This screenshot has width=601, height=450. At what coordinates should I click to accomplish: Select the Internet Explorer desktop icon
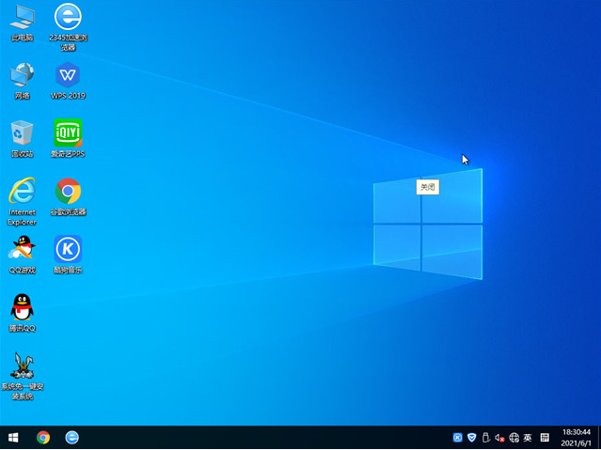point(22,192)
